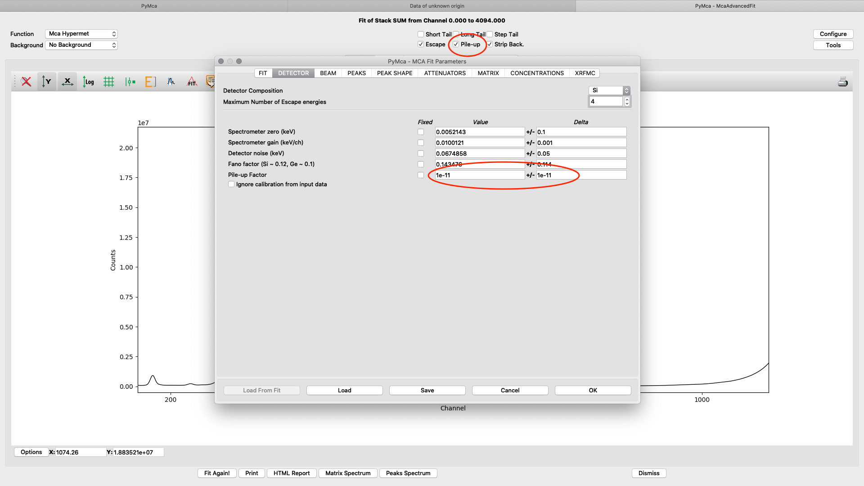Fix the Detector noise parameter

click(421, 153)
